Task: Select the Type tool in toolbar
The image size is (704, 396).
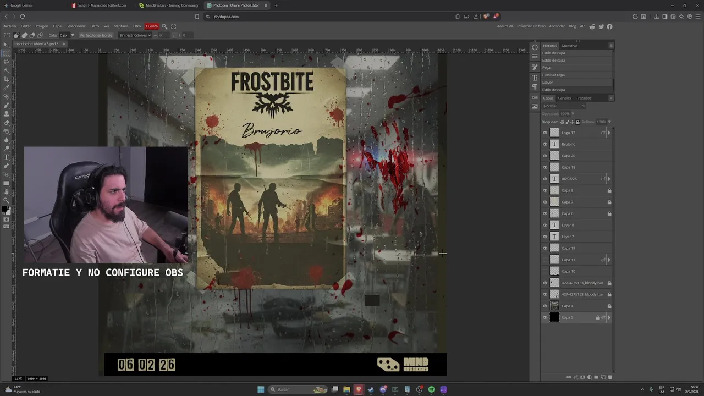Action: click(7, 157)
